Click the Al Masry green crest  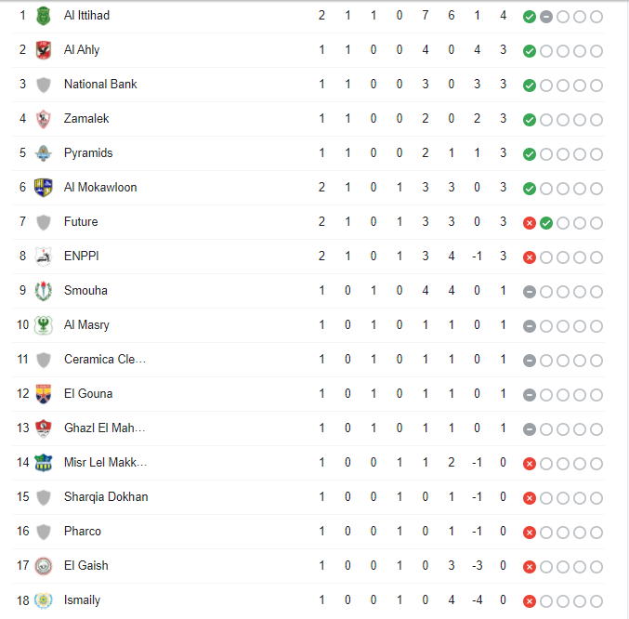coord(44,325)
